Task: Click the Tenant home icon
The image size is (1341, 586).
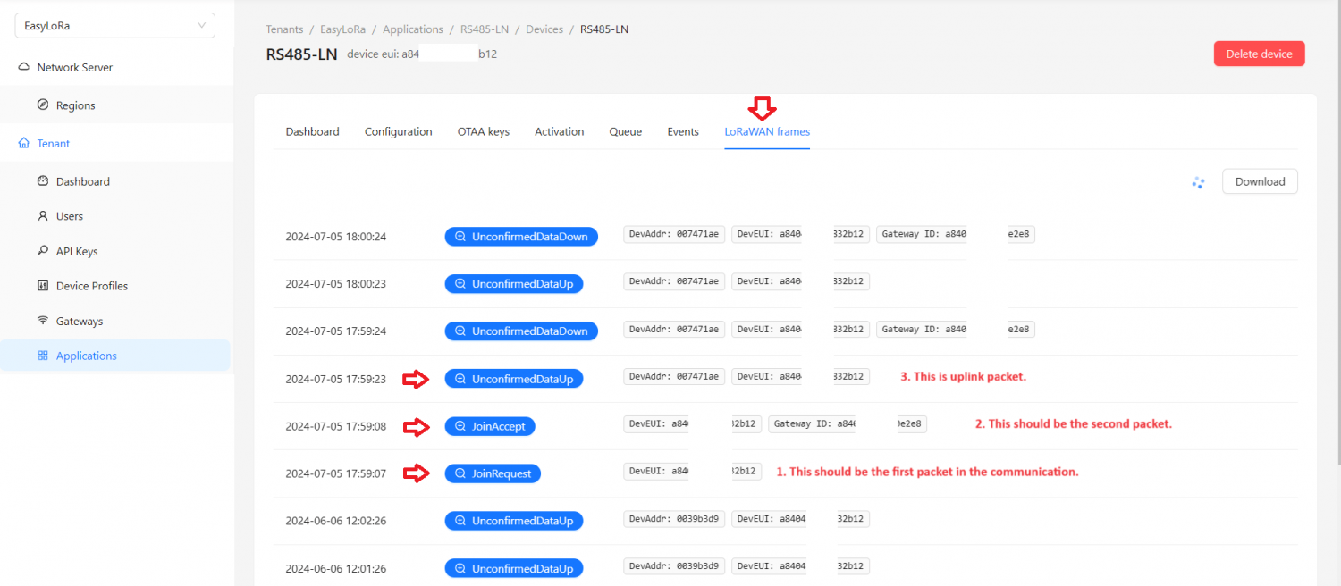Action: tap(23, 143)
